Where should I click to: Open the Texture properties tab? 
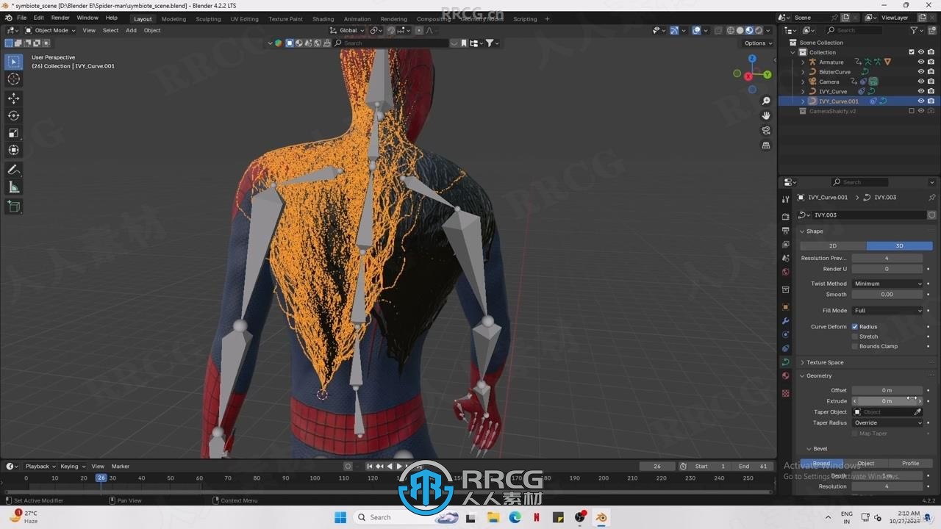click(x=786, y=393)
